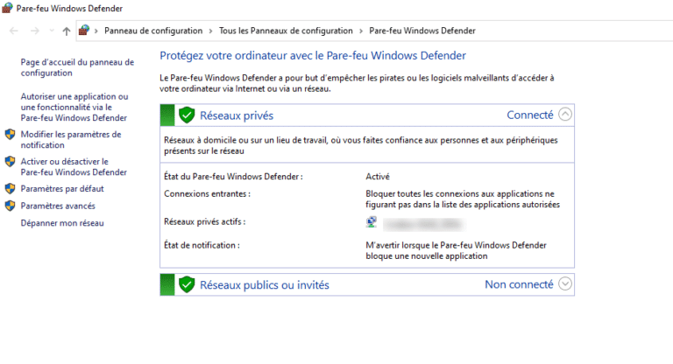The image size is (673, 364).
Task: Click the active private network icon
Action: [x=372, y=222]
